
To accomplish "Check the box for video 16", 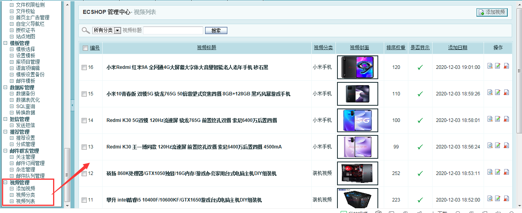I will (x=84, y=68).
